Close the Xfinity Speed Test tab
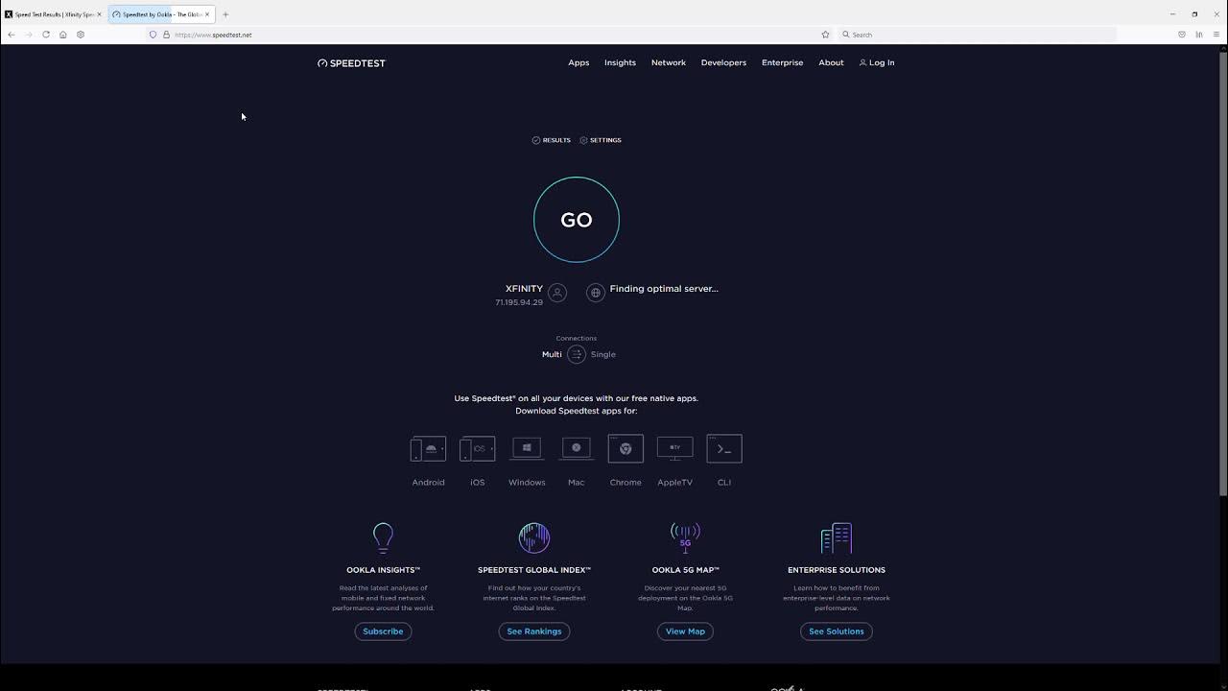This screenshot has height=691, width=1228. tap(99, 14)
